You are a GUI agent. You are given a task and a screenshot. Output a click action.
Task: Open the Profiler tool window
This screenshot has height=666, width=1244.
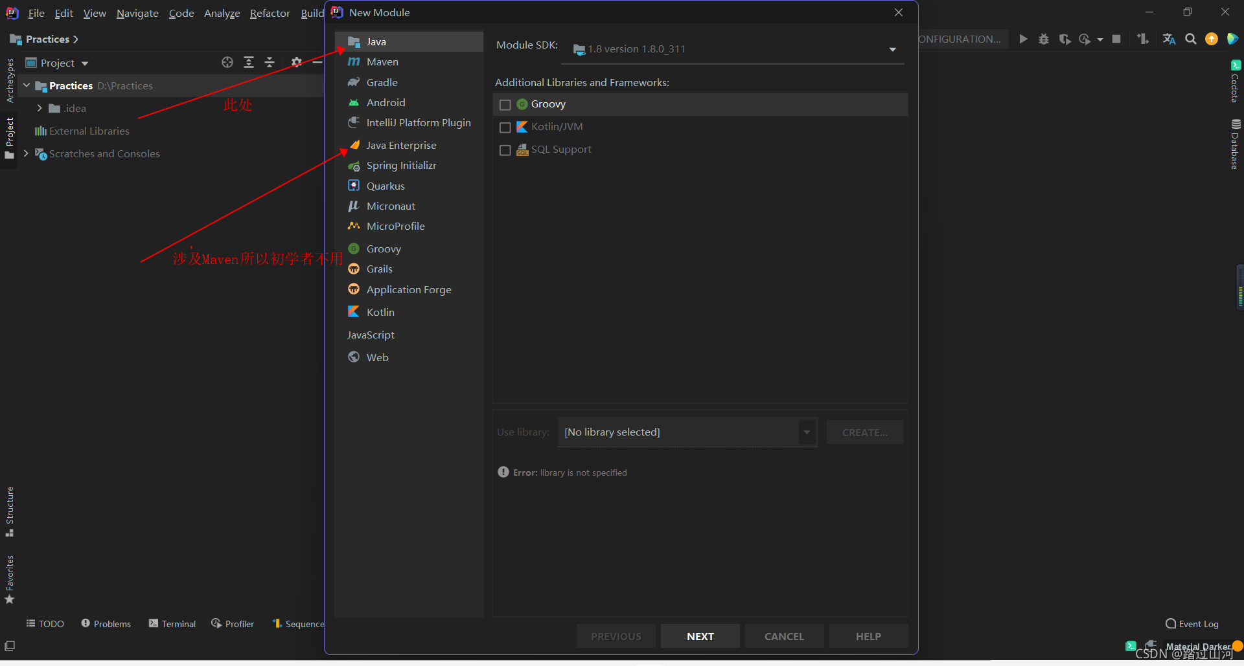[233, 624]
